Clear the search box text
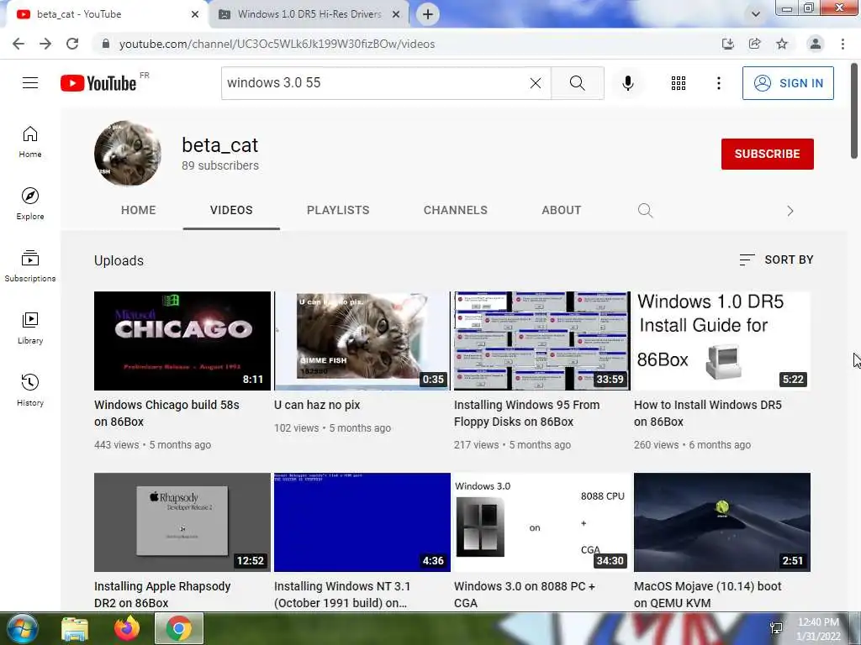 click(x=536, y=83)
